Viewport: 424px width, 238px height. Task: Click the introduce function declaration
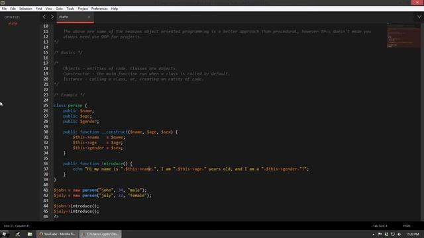(97, 164)
